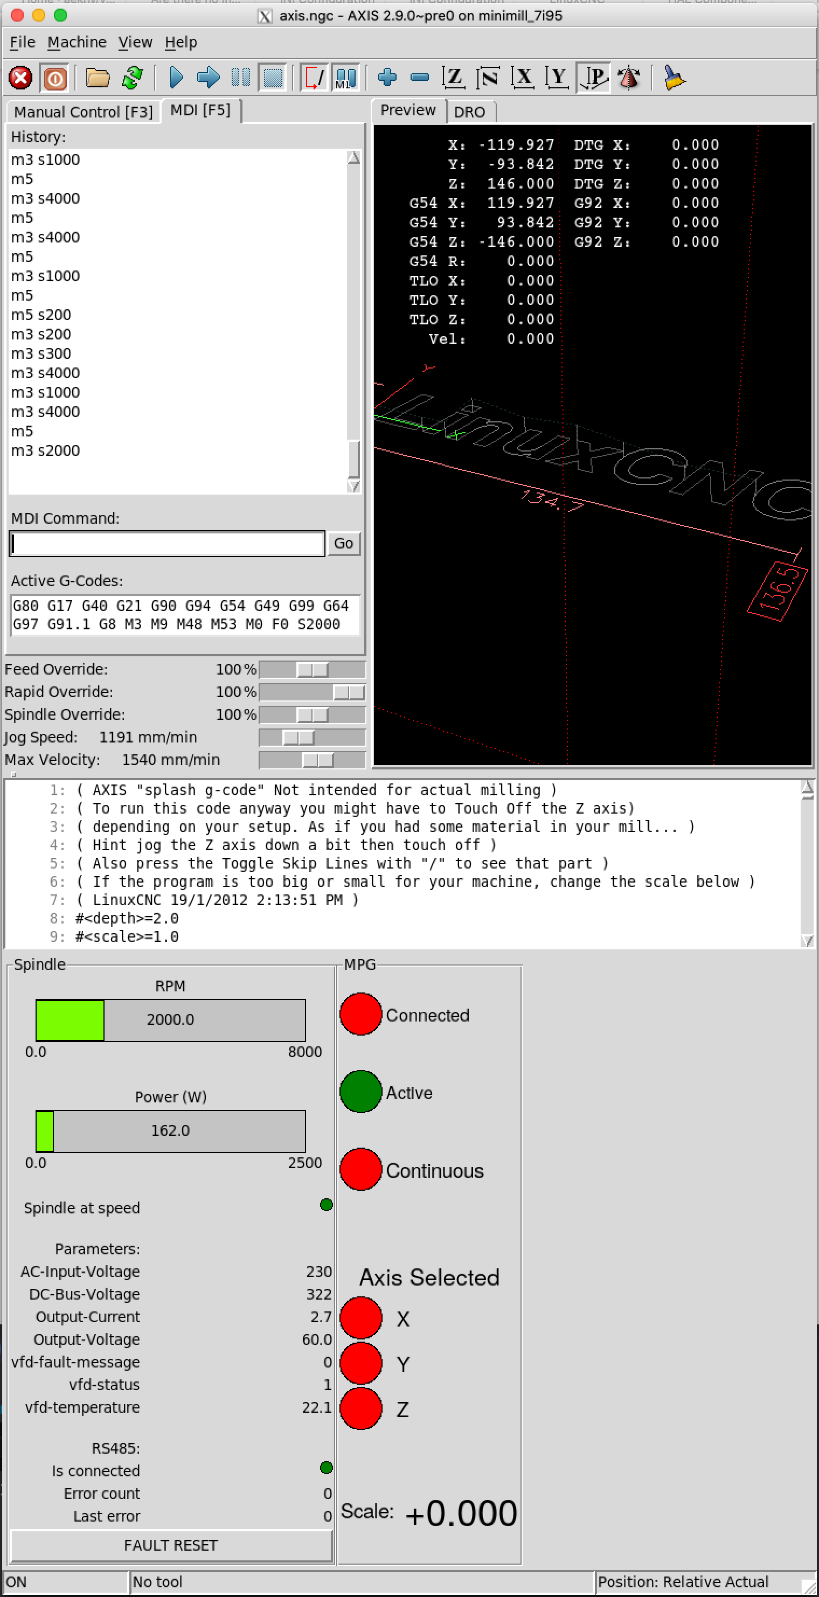Click in the MDI Command input field
Image resolution: width=819 pixels, height=1597 pixels.
tap(168, 544)
